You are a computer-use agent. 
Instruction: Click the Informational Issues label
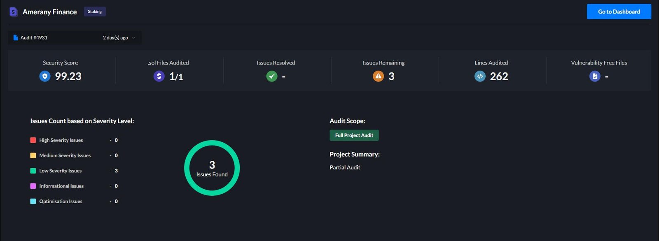point(61,186)
